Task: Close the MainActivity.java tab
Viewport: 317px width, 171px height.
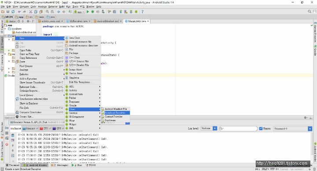Action: click(148, 21)
